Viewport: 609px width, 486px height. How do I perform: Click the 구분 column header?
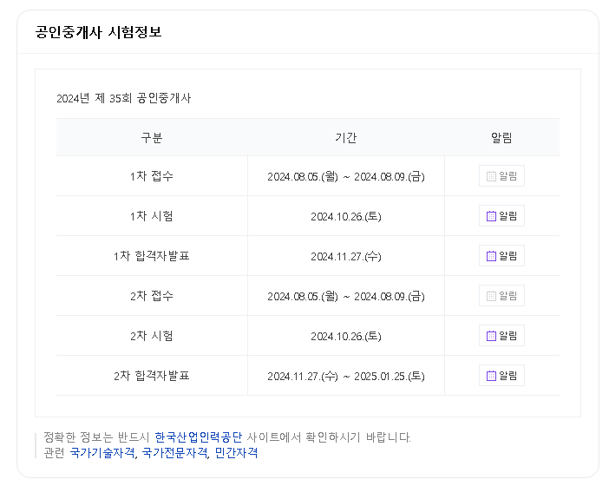tap(152, 137)
